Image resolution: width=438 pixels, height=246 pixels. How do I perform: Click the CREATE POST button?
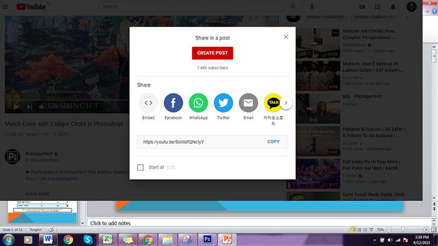[x=212, y=53]
